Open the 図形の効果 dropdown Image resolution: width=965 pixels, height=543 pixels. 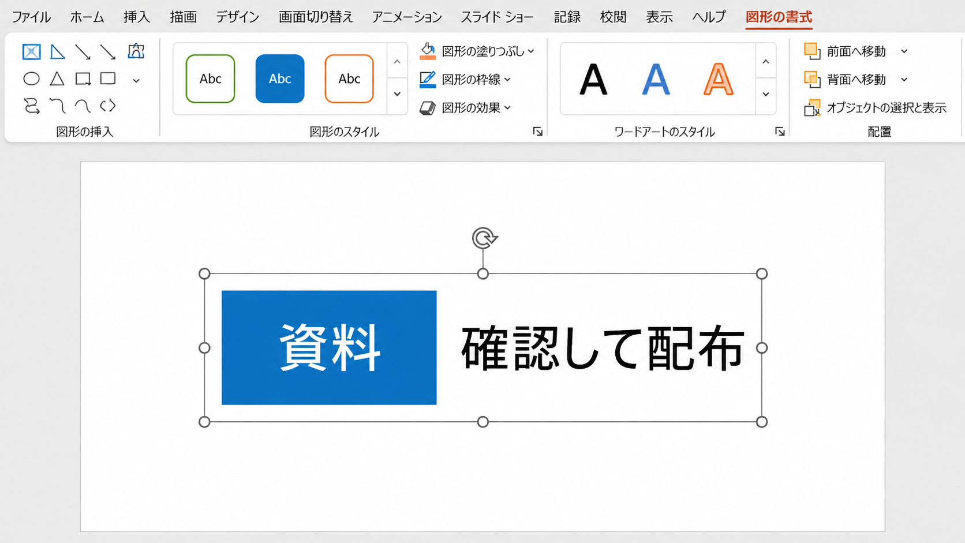tap(465, 107)
